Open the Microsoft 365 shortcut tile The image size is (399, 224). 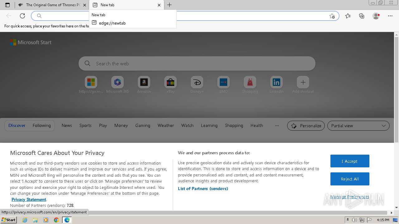point(118,82)
